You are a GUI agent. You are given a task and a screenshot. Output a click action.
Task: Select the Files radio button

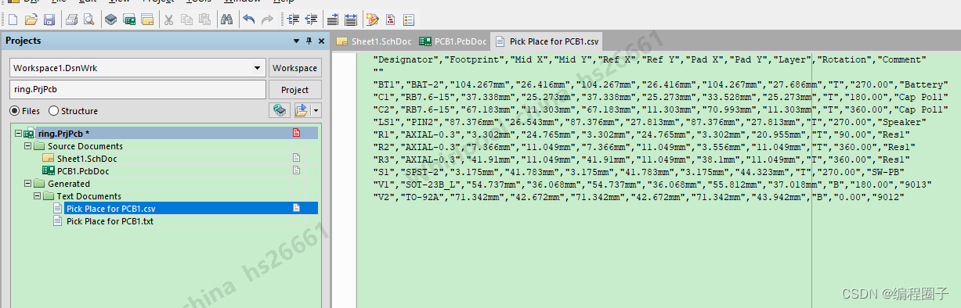tap(14, 111)
